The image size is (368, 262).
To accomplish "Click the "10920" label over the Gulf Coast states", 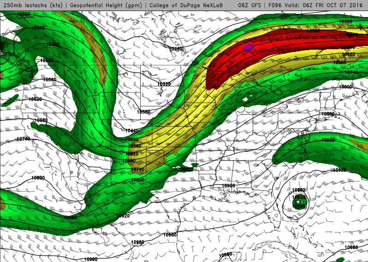I will (228, 186).
